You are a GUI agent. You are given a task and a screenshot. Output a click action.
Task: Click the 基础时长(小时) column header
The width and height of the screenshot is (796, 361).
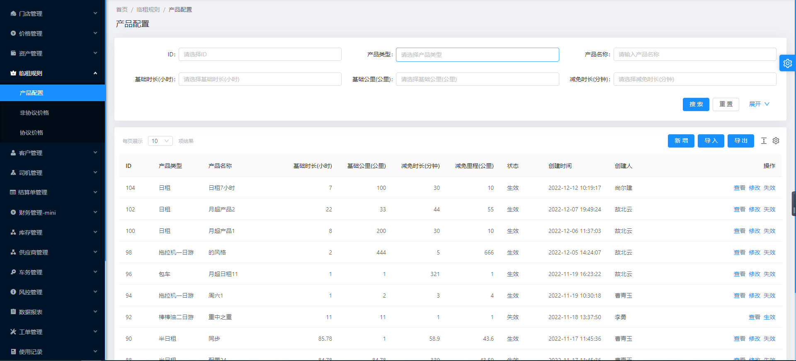313,166
